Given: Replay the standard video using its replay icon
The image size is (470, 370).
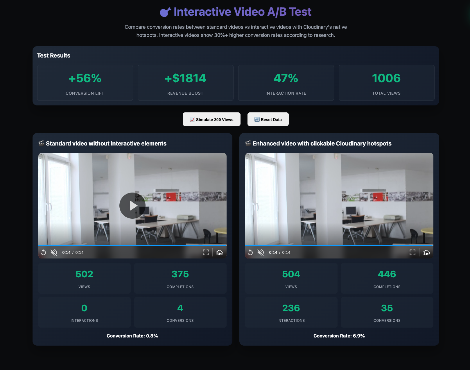Looking at the screenshot, I should (x=44, y=252).
